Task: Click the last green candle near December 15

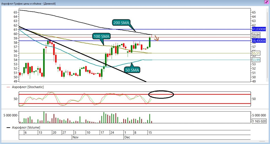Action: tap(150, 42)
